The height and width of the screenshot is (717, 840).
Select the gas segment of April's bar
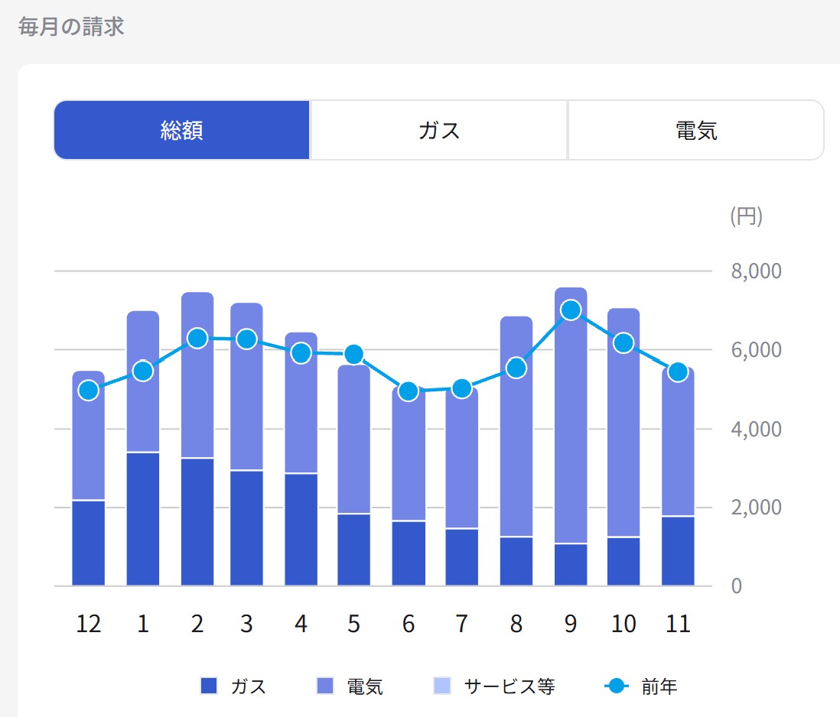coord(301,530)
